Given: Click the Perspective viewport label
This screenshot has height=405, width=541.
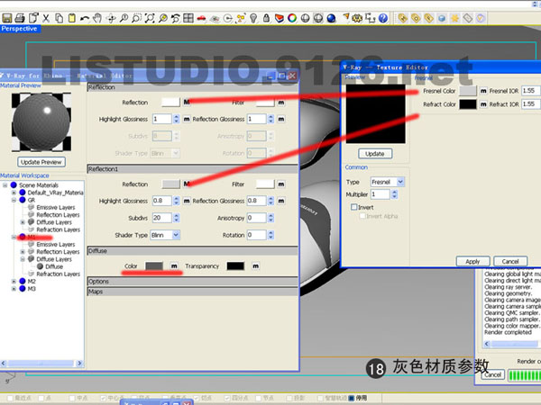Looking at the screenshot, I should coord(20,29).
